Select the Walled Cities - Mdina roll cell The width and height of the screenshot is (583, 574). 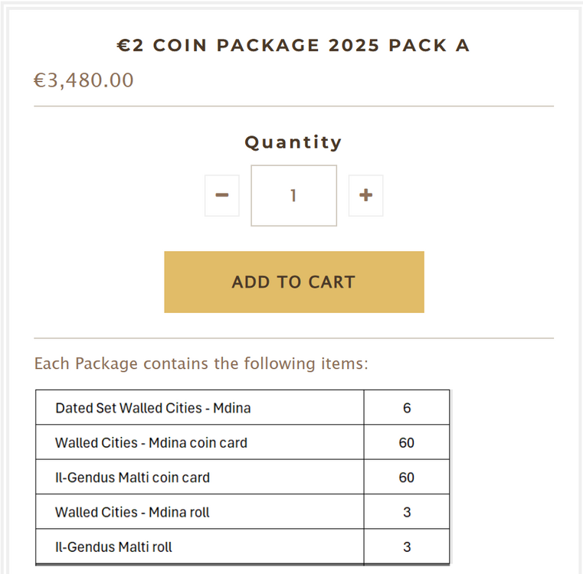[133, 512]
